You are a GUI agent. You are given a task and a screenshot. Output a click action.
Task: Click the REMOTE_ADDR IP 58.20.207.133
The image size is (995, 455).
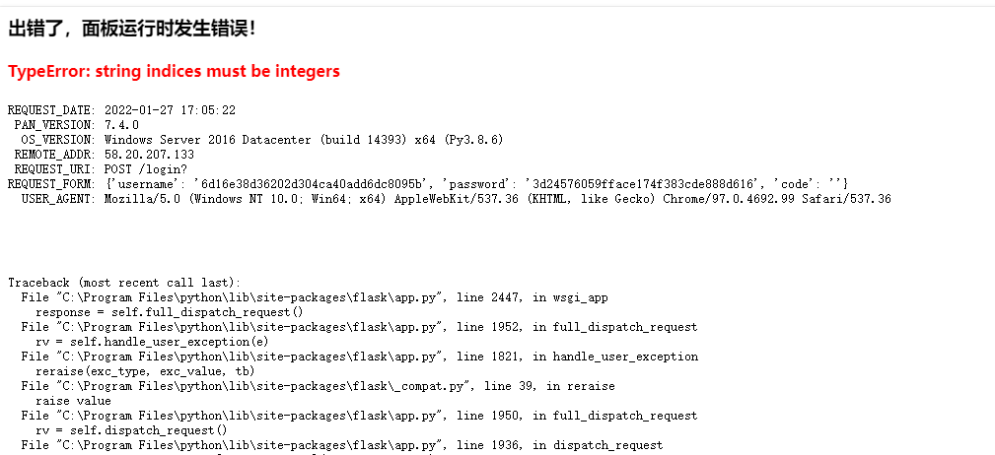click(149, 155)
